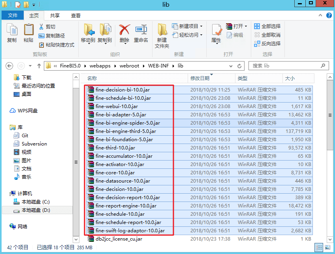
Task: Open the recent locations dropdown arrow
Action: (30, 66)
